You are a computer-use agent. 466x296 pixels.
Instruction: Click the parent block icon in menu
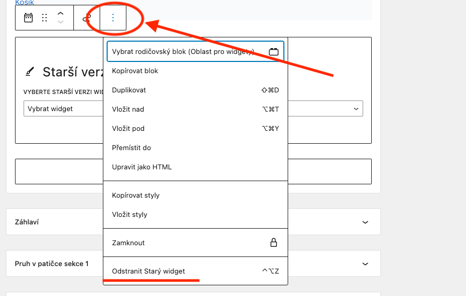click(273, 52)
